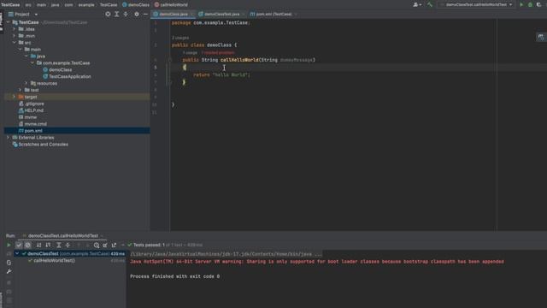Screen dimensions: 547x308
Task: Expand the target folder
Action: pyautogui.click(x=15, y=97)
